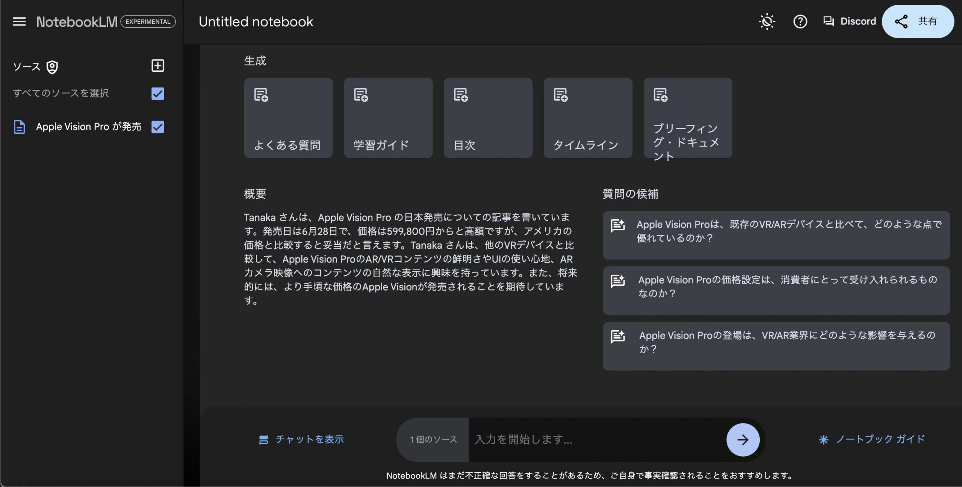Viewport: 962px width, 487px height.
Task: Click the note icon on ブリーフィング card
Action: pyautogui.click(x=661, y=95)
